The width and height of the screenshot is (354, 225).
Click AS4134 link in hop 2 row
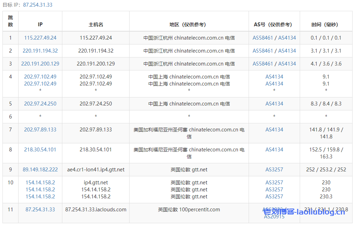click(x=287, y=51)
